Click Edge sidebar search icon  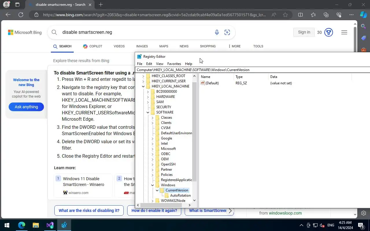pos(364,26)
